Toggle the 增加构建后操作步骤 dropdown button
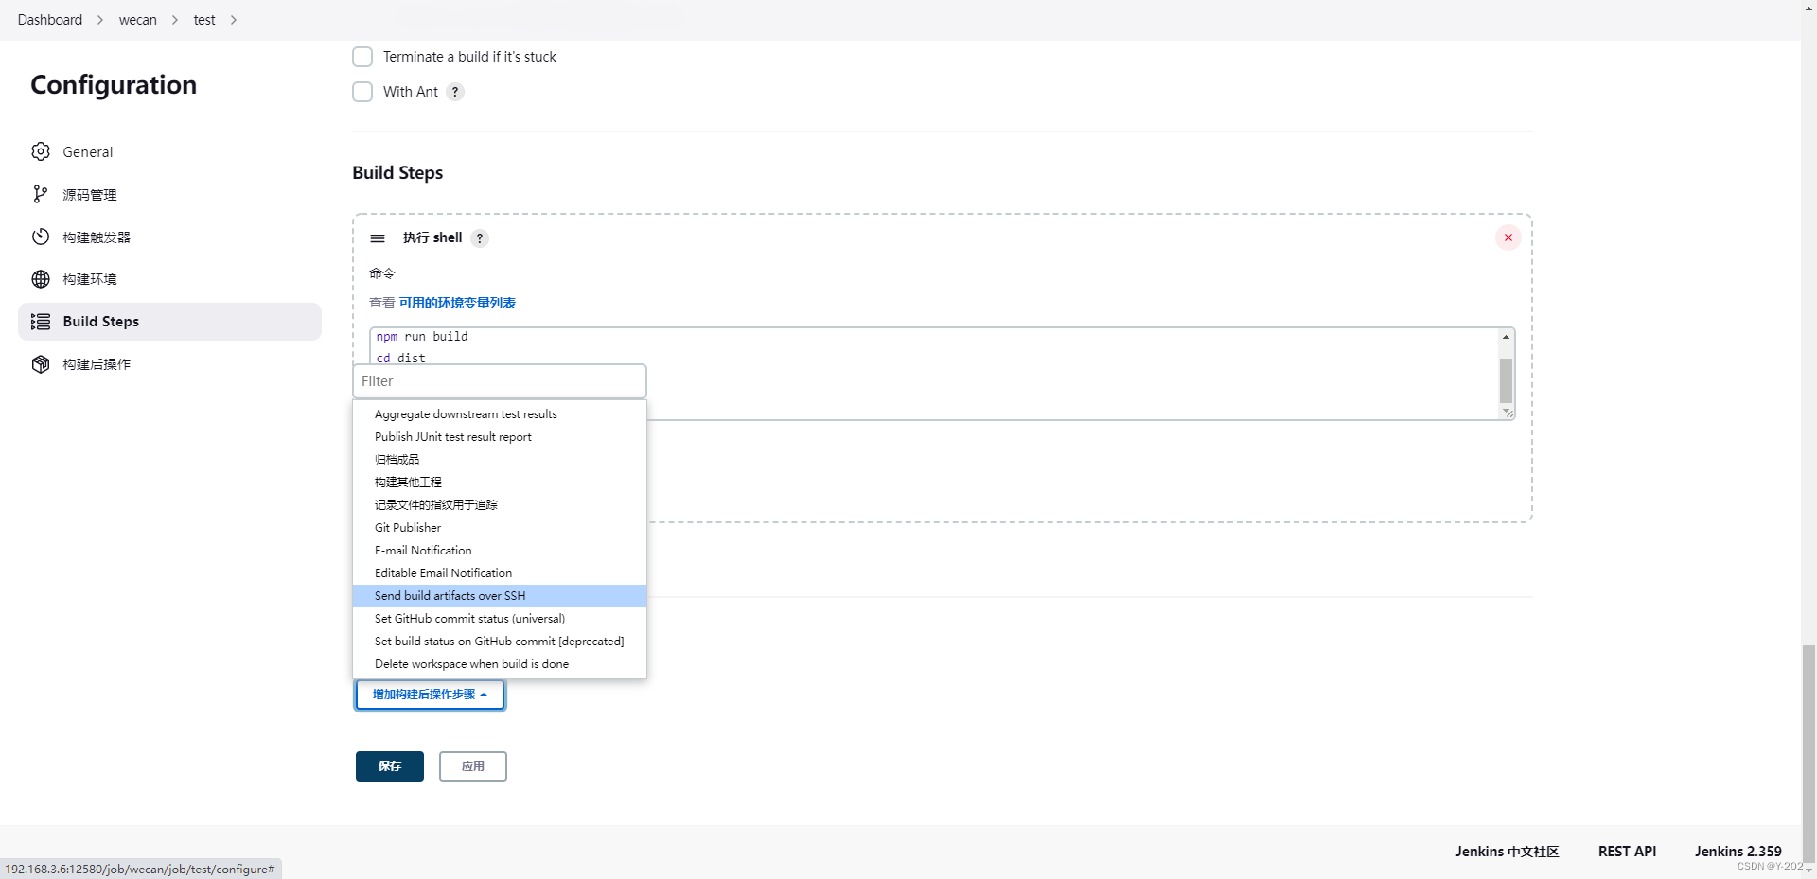 pos(430,694)
